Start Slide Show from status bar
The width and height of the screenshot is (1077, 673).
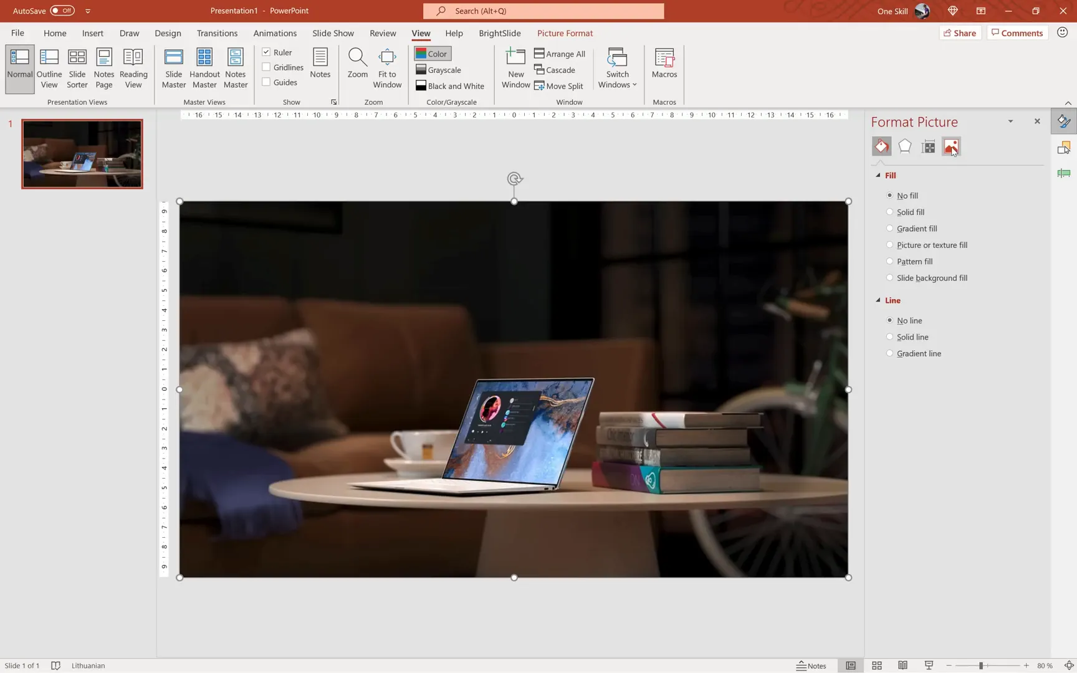[x=929, y=666]
